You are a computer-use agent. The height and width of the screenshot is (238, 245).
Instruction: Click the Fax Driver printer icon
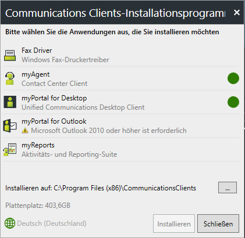pyautogui.click(x=10, y=56)
